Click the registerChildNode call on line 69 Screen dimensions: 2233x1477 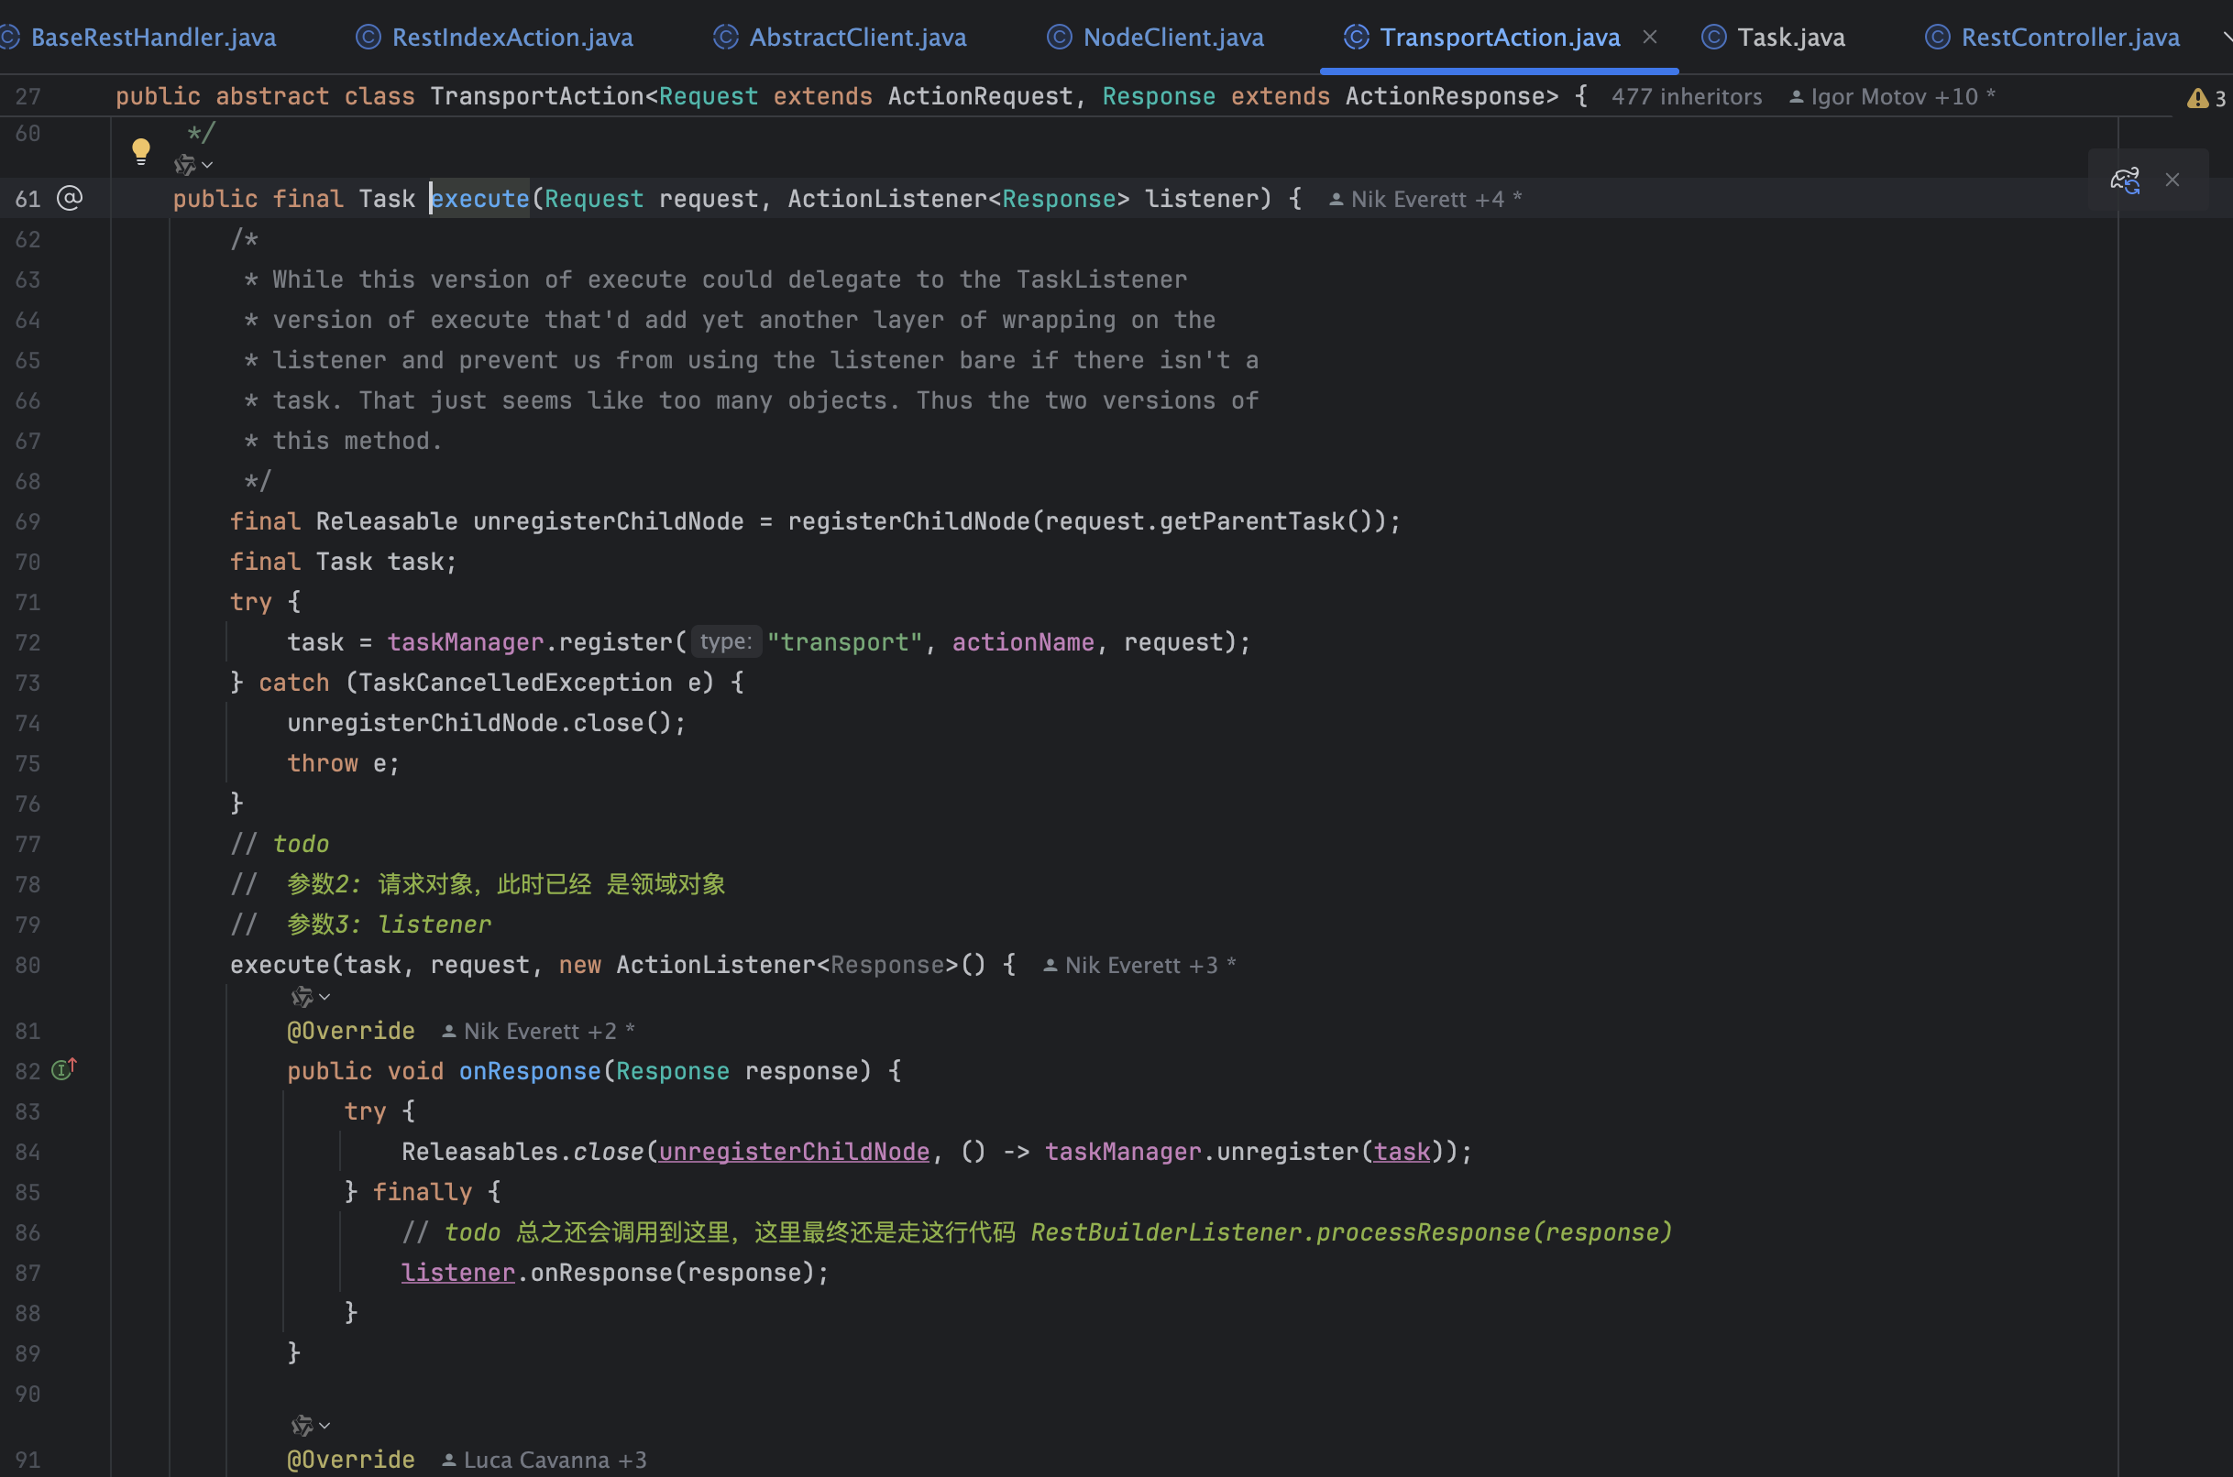coord(909,522)
